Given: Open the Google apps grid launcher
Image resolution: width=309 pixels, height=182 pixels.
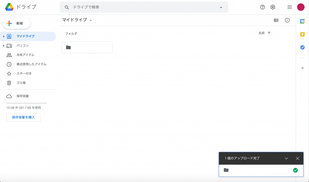Looking at the screenshot, I should [x=290, y=7].
